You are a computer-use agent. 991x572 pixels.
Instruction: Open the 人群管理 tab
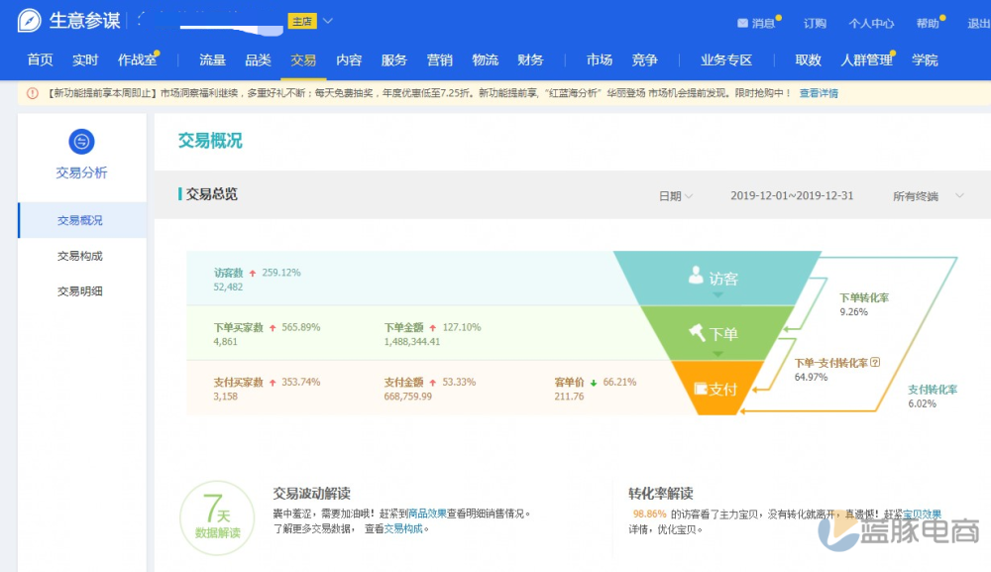(x=866, y=60)
